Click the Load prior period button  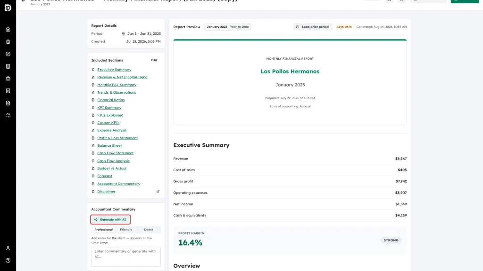click(x=313, y=27)
